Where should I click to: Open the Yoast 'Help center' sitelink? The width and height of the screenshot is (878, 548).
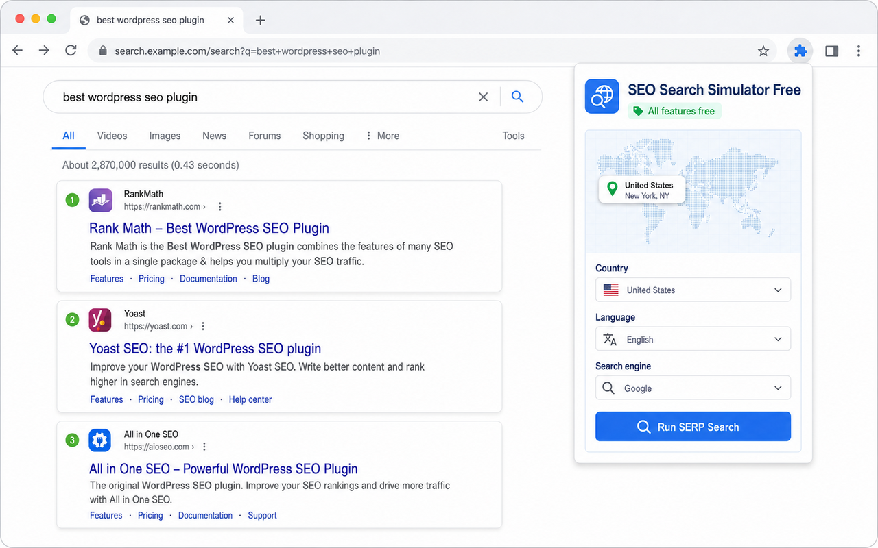[x=250, y=399]
